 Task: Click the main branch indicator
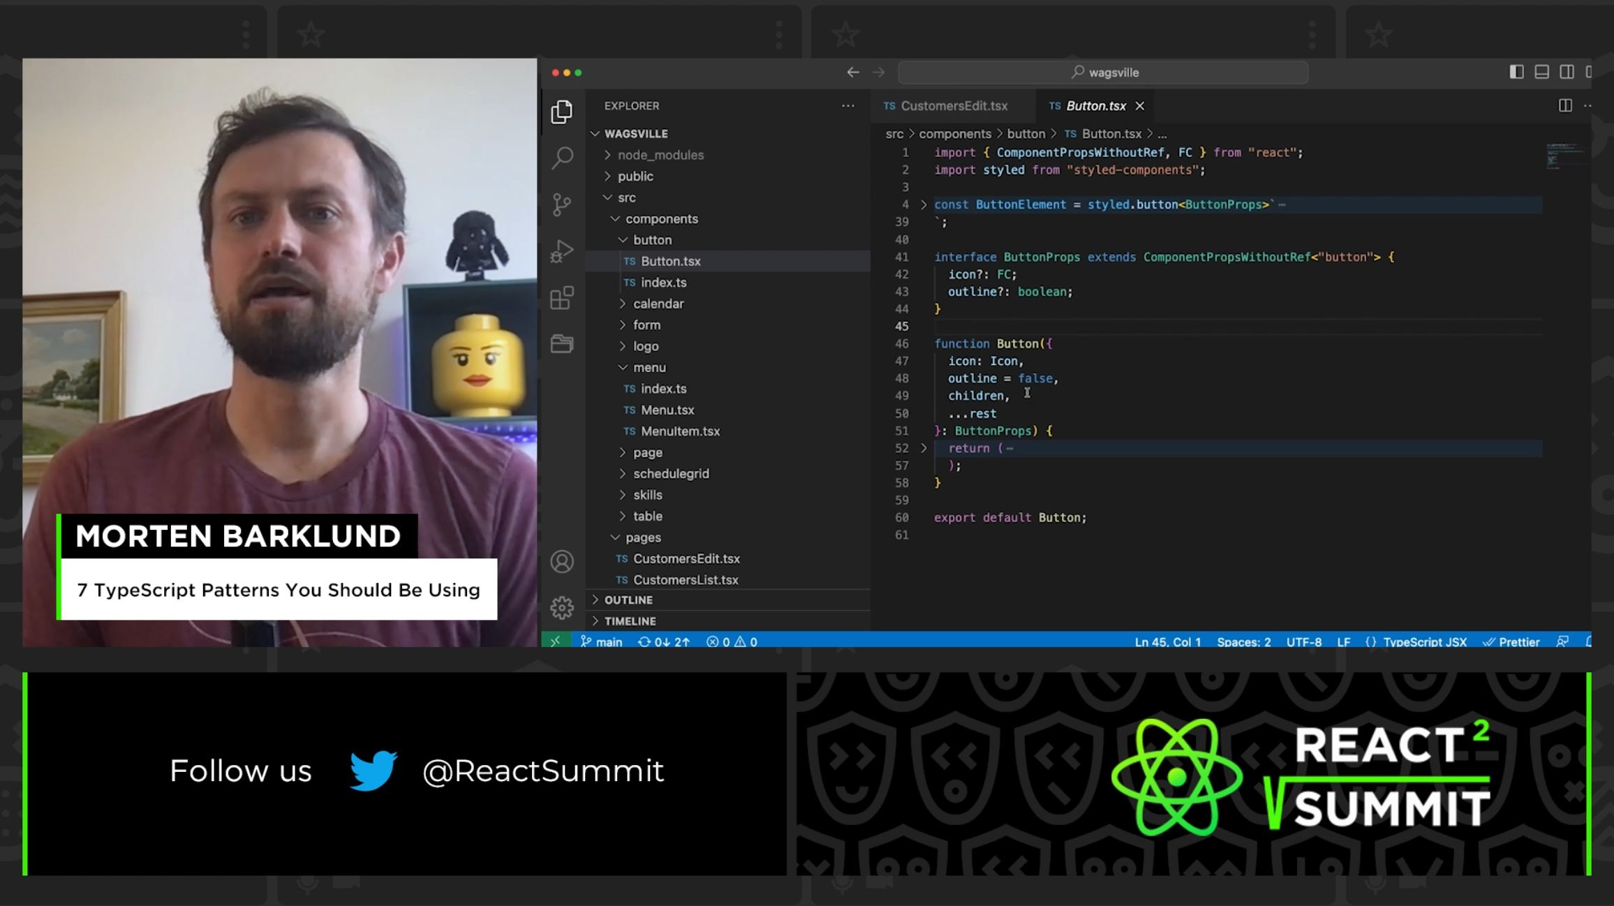(601, 641)
